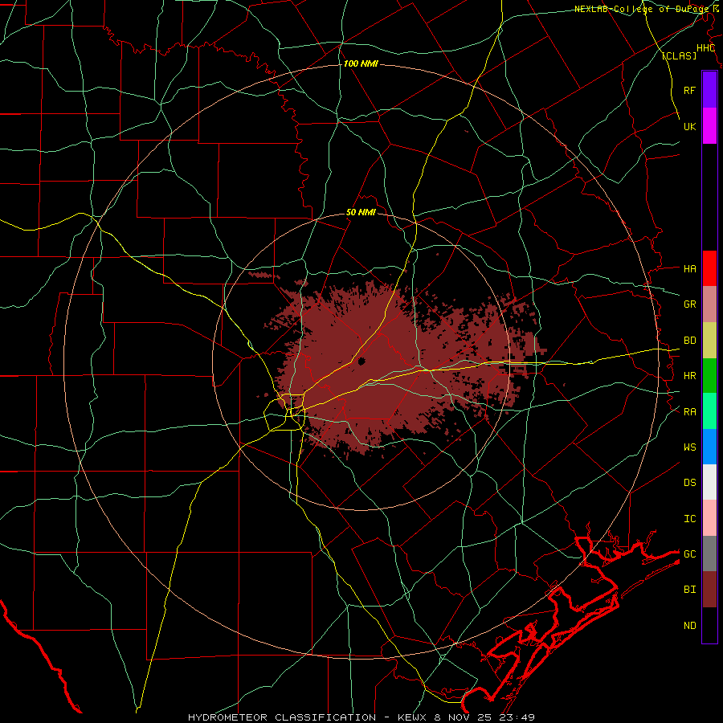Click the RF purple legend swatch
Image resolution: width=723 pixels, height=723 pixels.
tap(709, 90)
